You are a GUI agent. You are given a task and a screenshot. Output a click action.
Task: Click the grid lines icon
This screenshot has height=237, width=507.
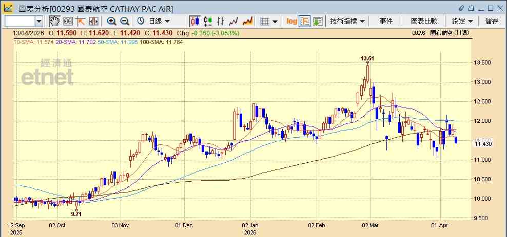click(x=265, y=21)
